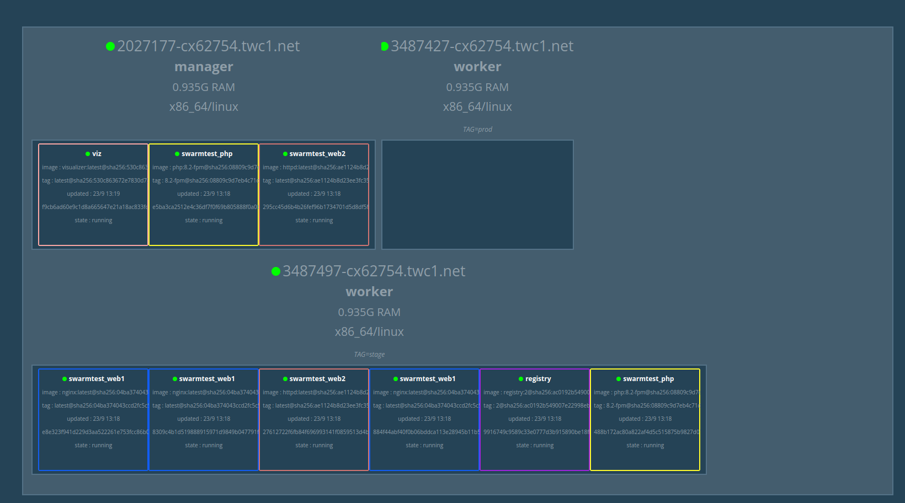
Task: Click the green status dot beside 2027177-cx62754.twc1.net
Action: click(110, 46)
